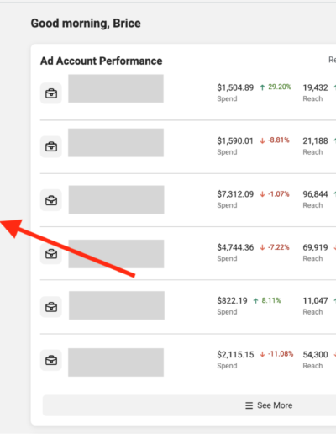The width and height of the screenshot is (336, 434).
Task: Click the hamburger icon in See More
Action: pyautogui.click(x=249, y=405)
